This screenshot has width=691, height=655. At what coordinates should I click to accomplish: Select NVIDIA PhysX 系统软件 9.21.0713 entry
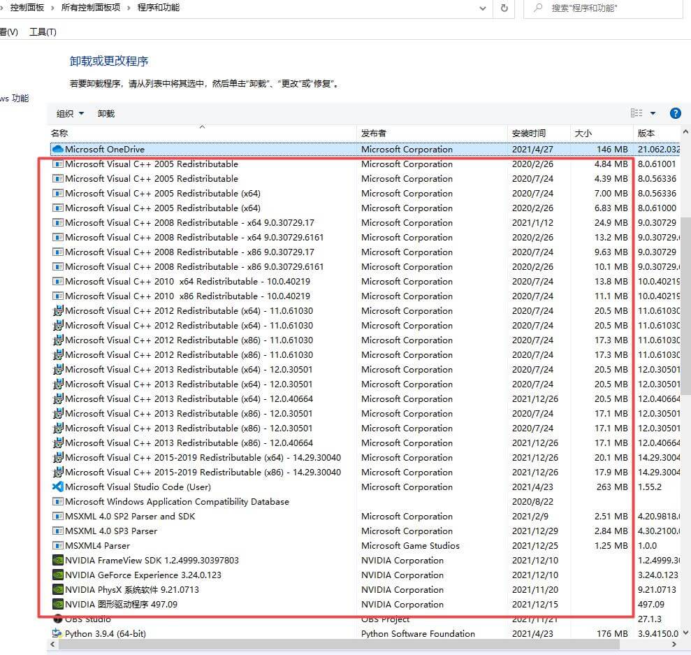(365, 589)
